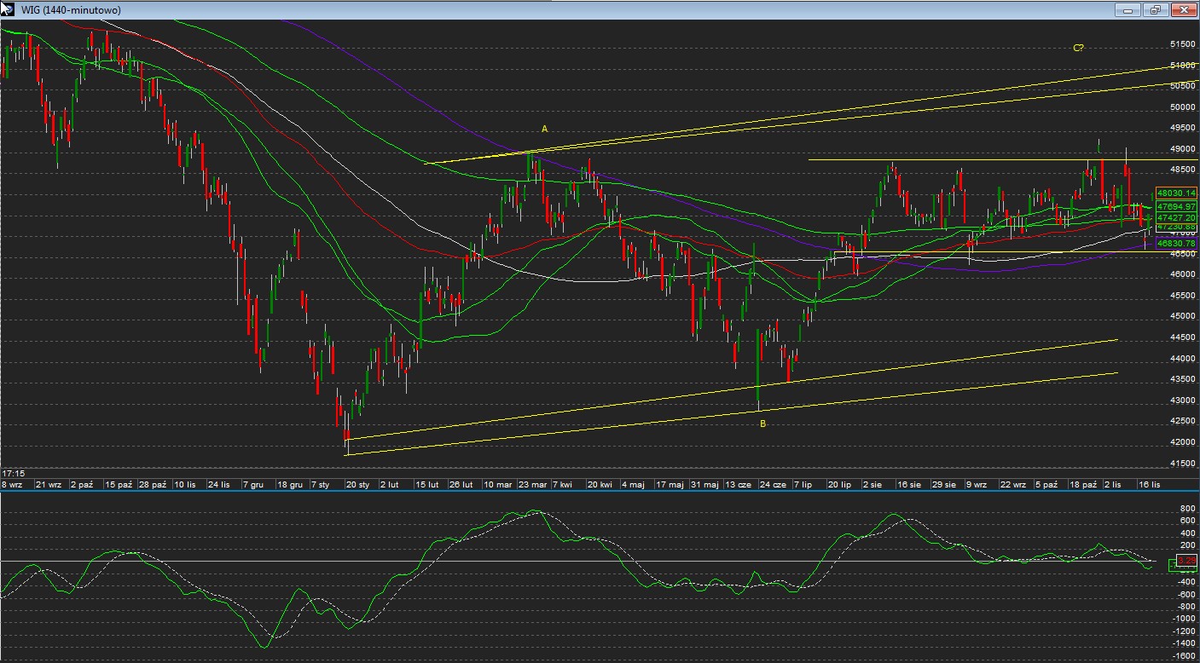Screen dimensions: 1200x663
Task: Click the red 3.29 oscillator value label
Action: [1186, 561]
